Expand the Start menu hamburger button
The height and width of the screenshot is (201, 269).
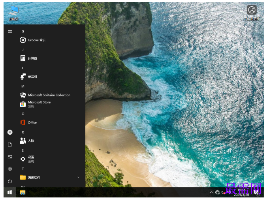tap(10, 32)
